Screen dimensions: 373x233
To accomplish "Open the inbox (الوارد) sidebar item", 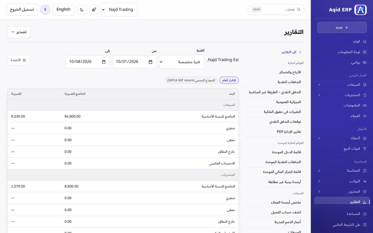I will click(x=342, y=41).
